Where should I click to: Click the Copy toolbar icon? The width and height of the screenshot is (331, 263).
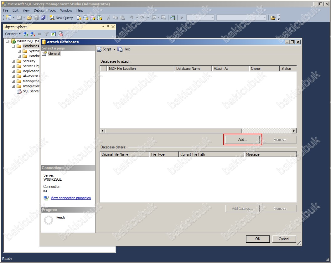pos(115,18)
